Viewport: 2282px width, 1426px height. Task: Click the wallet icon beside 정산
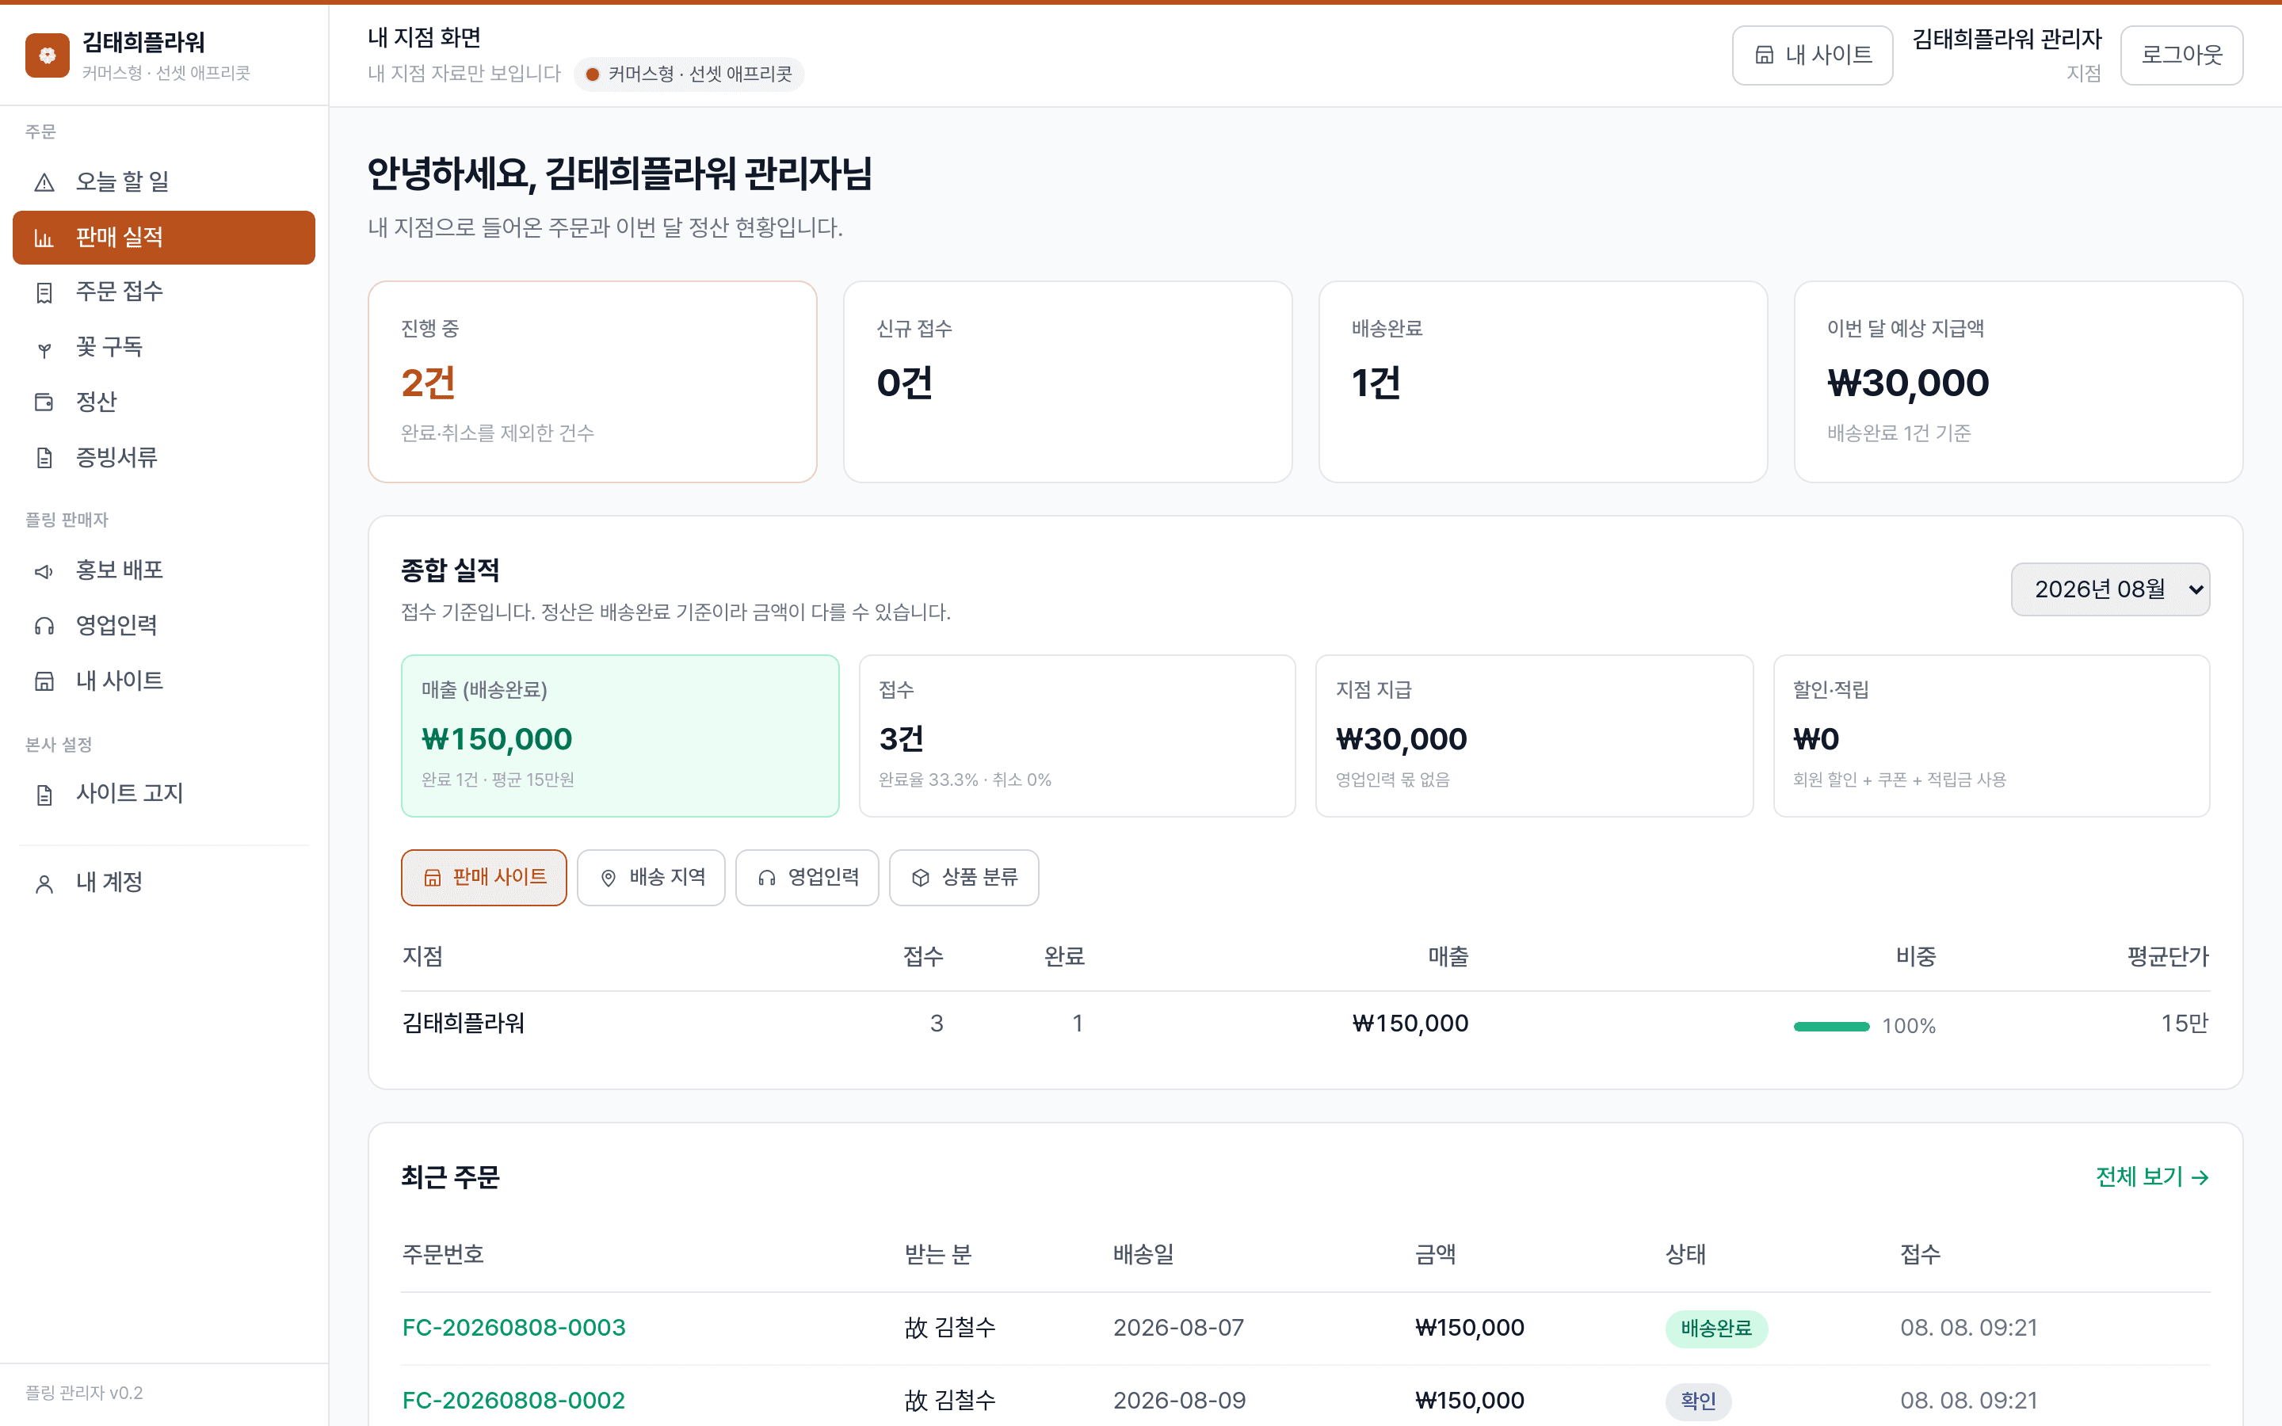pyautogui.click(x=44, y=402)
